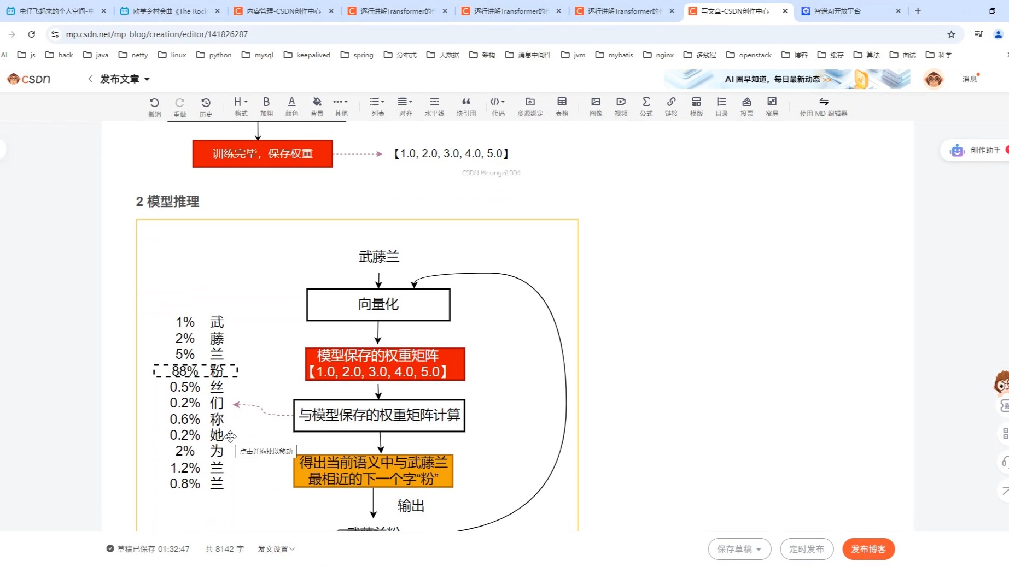Click the Redo (重做) toolbar icon
Viewport: 1009px width, 567px height.
click(x=179, y=107)
